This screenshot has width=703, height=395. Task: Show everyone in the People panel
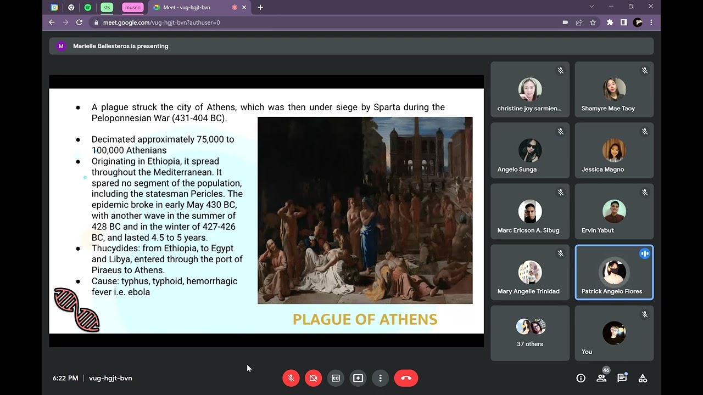tap(601, 378)
